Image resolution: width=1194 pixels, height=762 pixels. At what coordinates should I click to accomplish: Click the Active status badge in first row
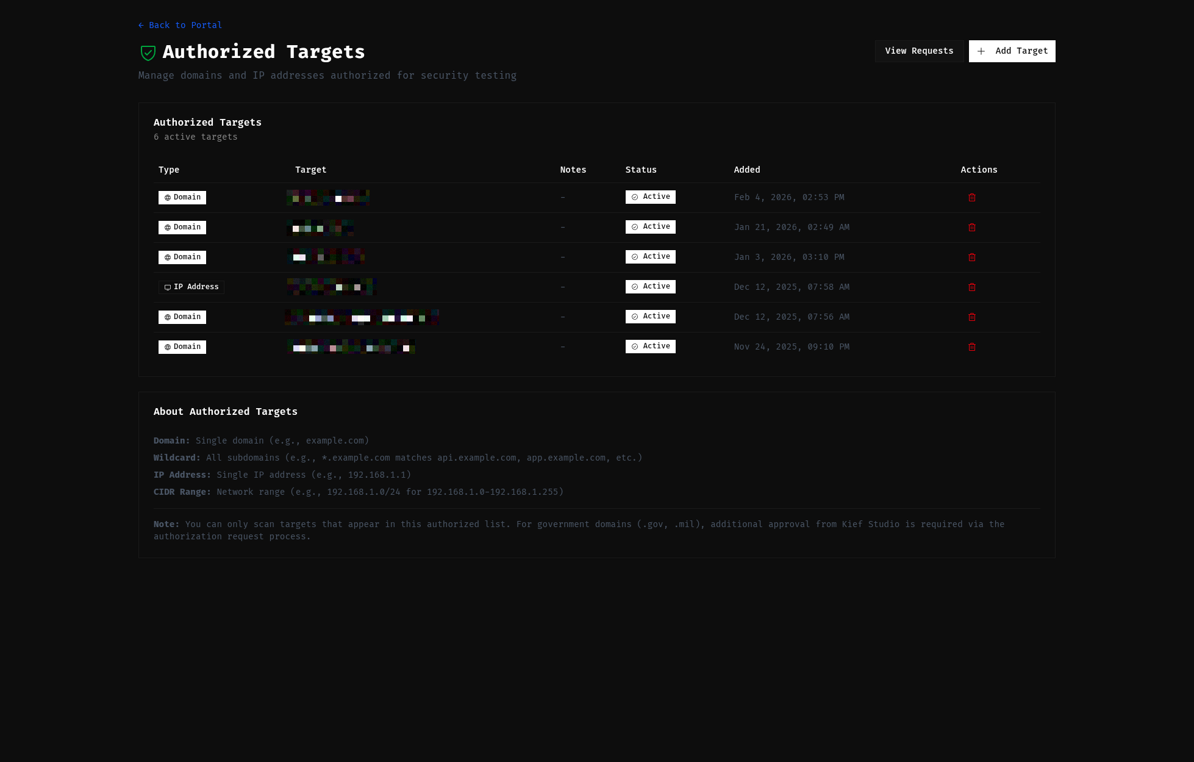[650, 197]
